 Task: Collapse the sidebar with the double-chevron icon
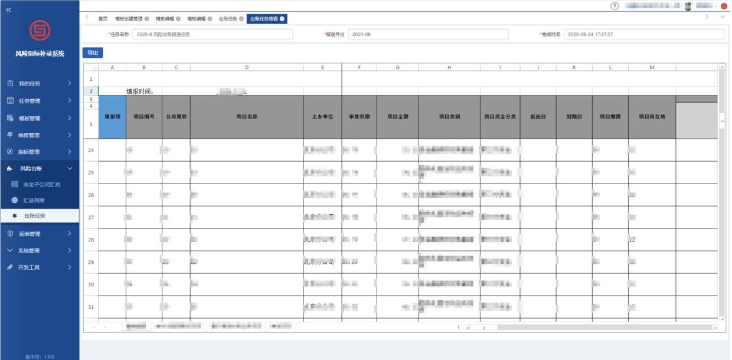point(8,11)
